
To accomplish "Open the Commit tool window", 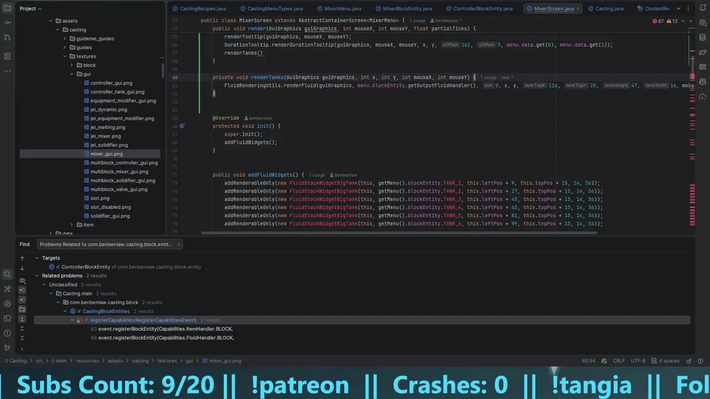I will (x=7, y=23).
